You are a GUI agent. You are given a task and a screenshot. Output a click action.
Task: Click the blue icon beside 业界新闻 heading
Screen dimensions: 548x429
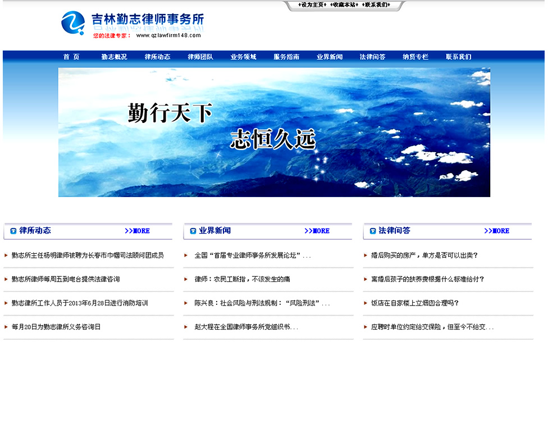tap(193, 231)
